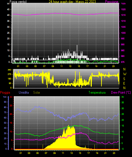Click the '23' hour tick on bottom graph
This screenshot has width=132, height=157.
point(114,153)
